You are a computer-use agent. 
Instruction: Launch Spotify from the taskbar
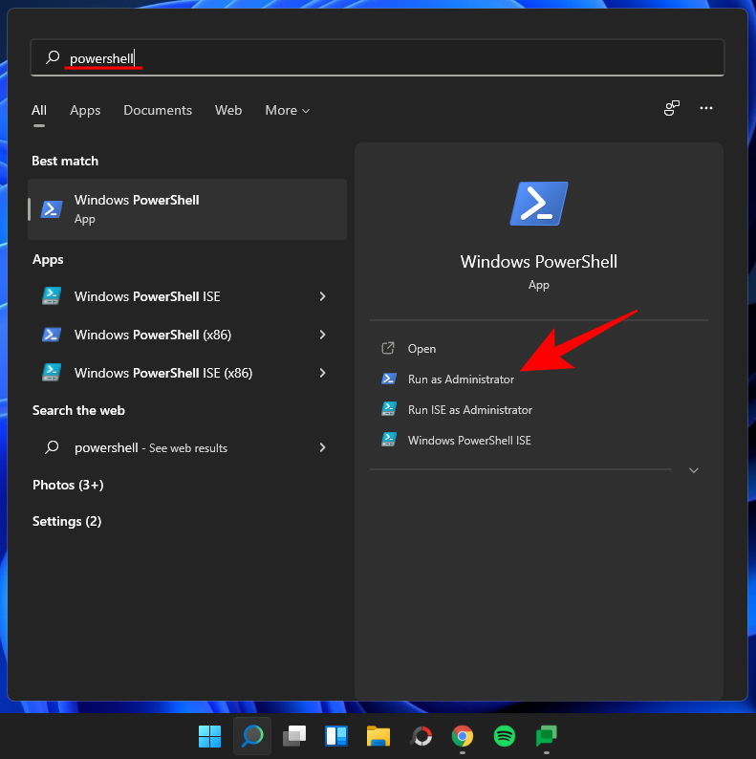coord(505,736)
